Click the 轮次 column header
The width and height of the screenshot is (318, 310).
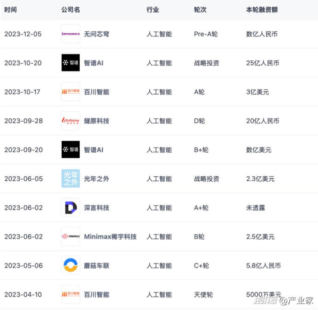coord(200,10)
